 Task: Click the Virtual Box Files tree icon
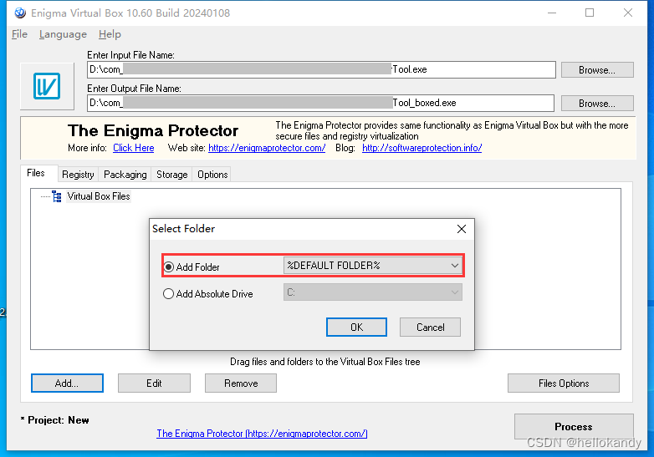(x=57, y=196)
